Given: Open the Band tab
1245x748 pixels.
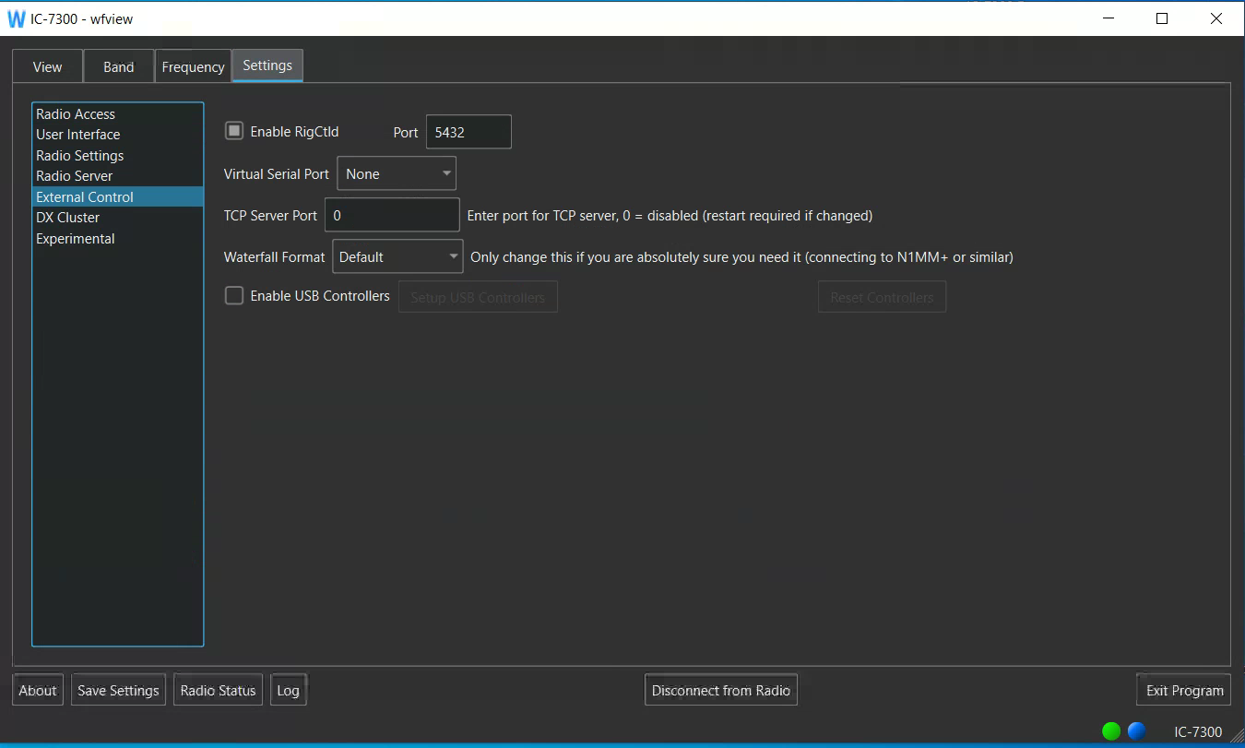Looking at the screenshot, I should 118,67.
